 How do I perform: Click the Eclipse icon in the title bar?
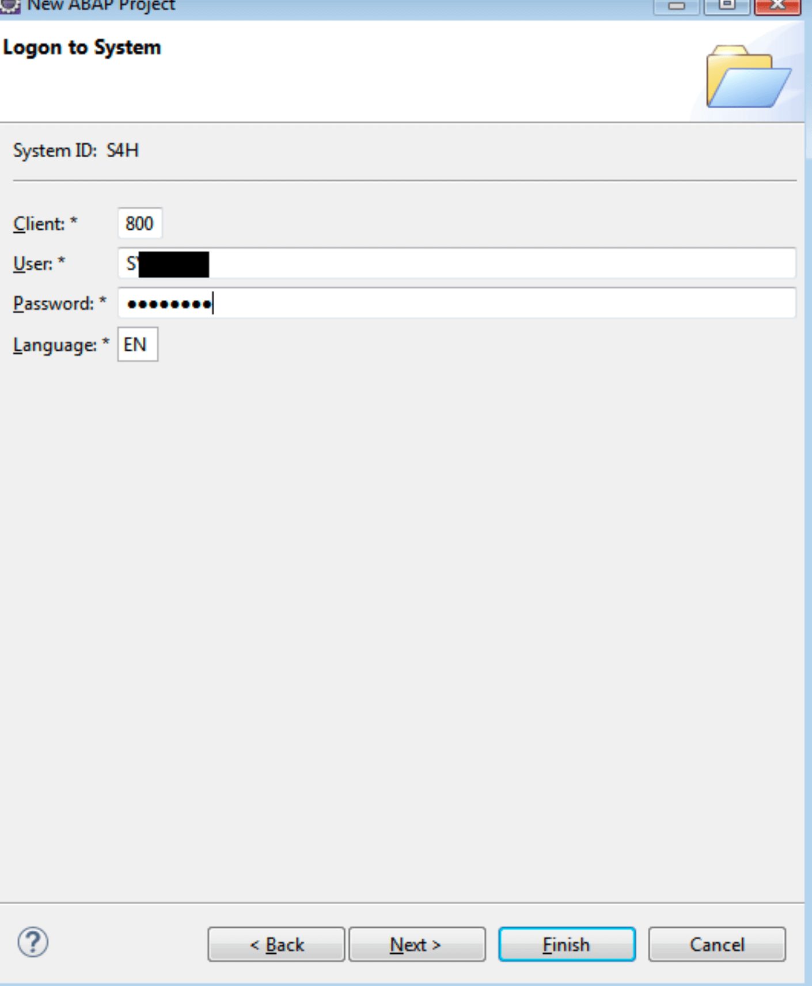click(10, 6)
